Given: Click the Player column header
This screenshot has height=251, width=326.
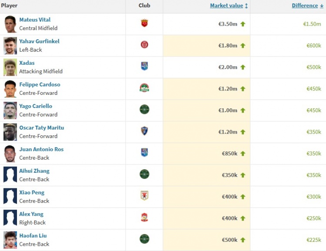Looking at the screenshot, I should point(9,6).
